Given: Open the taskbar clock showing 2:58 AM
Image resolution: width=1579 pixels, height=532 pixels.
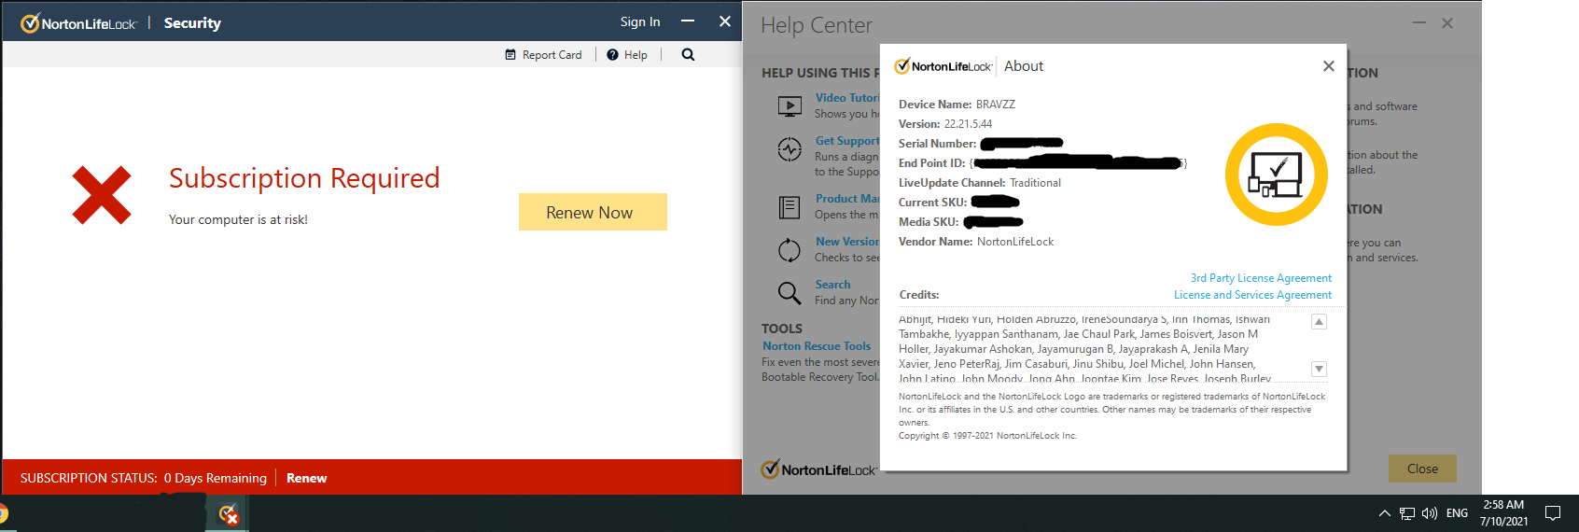Looking at the screenshot, I should (1503, 513).
